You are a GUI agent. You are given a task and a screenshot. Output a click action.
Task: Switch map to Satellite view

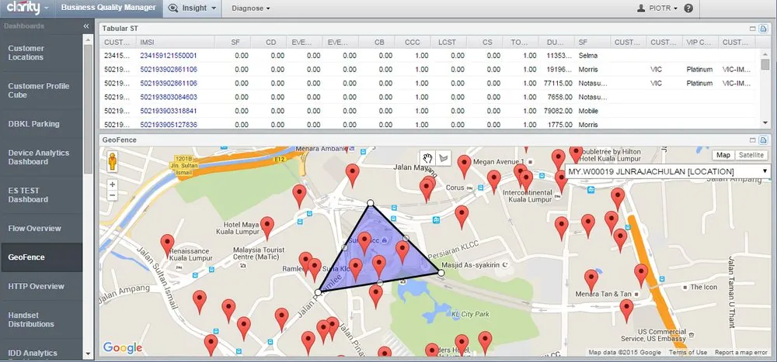(751, 155)
